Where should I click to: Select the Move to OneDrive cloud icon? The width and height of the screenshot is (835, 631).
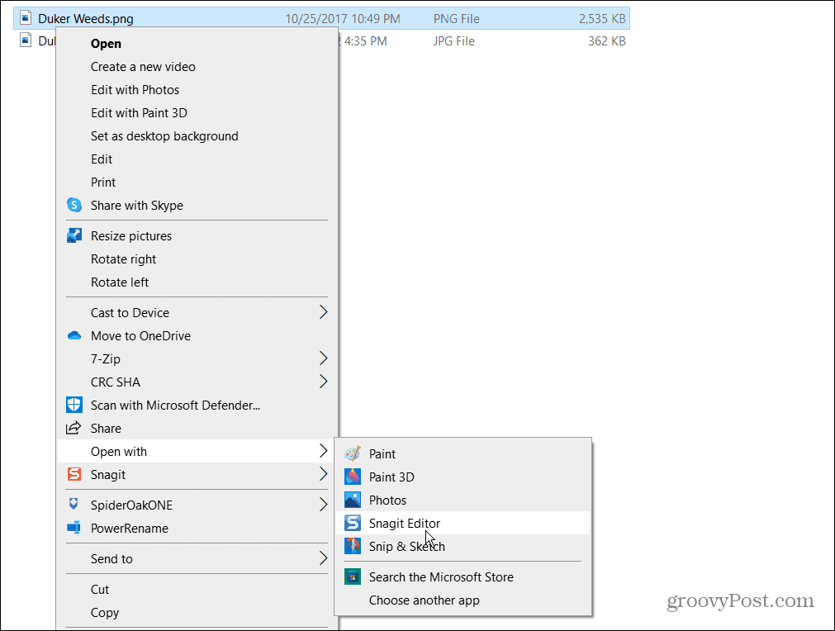[73, 336]
